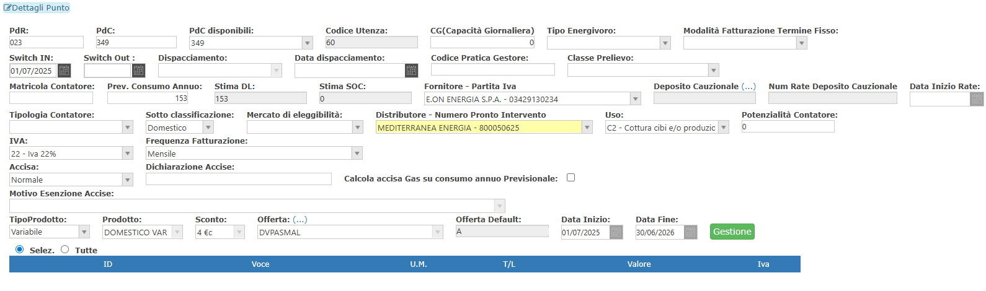986x291 pixels.
Task: Open the Sconto dropdown
Action: click(x=239, y=232)
